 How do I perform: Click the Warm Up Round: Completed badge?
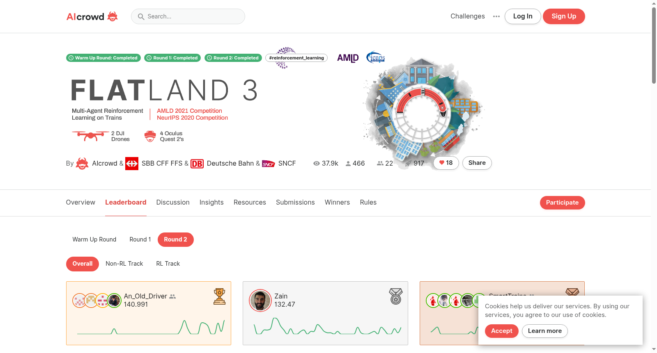coord(103,58)
